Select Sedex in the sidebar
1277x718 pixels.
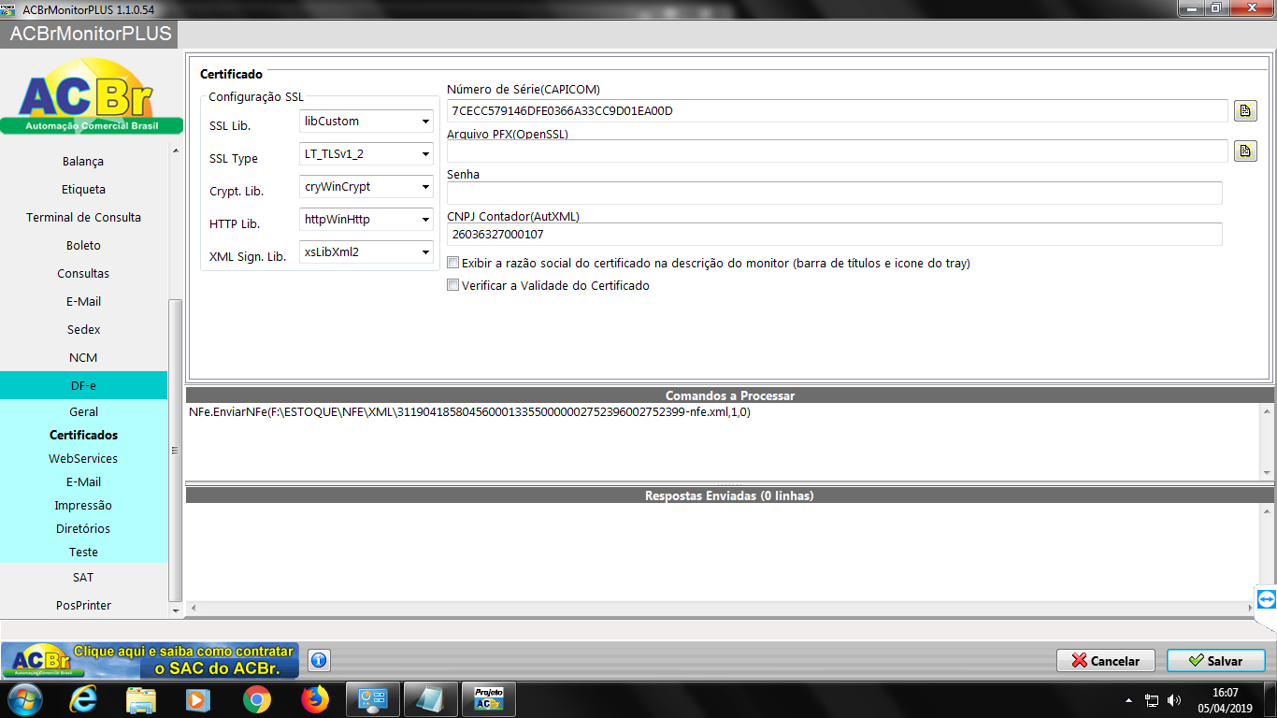pyautogui.click(x=83, y=329)
